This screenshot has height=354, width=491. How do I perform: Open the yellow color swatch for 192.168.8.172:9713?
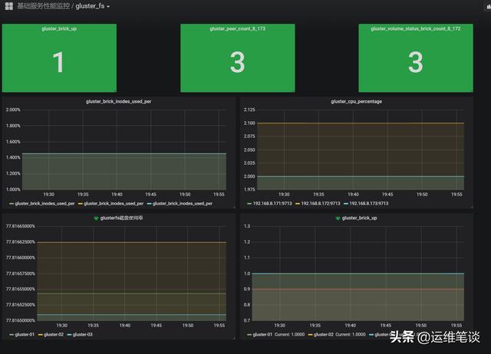(x=298, y=204)
